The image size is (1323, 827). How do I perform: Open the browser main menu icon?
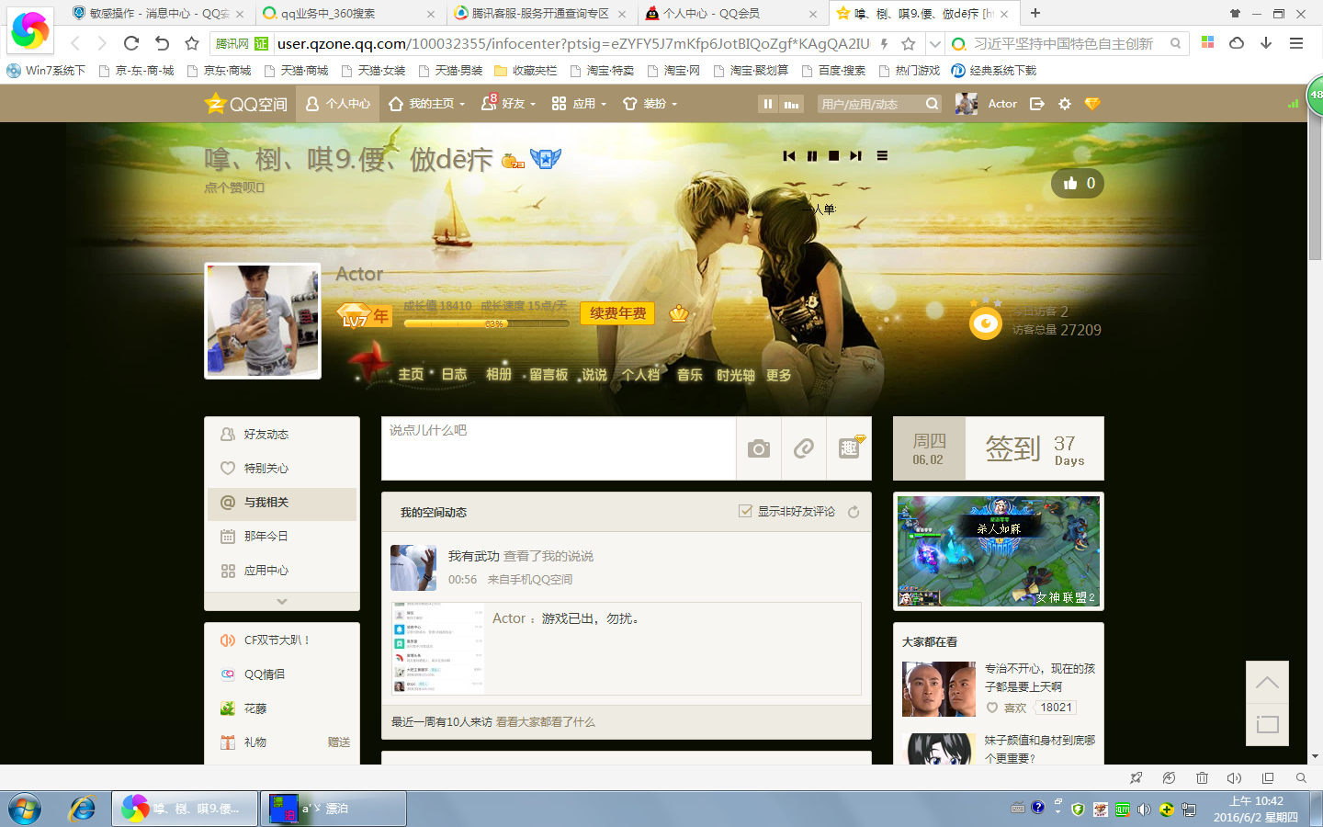pos(1296,43)
